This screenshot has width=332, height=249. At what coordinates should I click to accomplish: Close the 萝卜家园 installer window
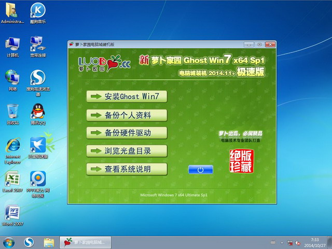coord(270,45)
